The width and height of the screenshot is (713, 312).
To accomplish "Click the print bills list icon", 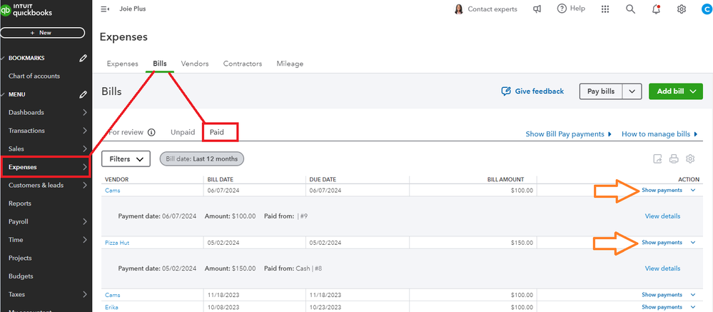I will 674,158.
